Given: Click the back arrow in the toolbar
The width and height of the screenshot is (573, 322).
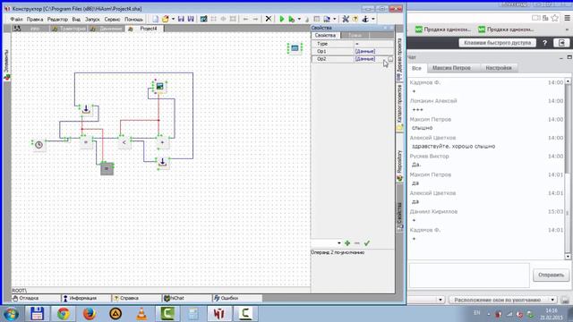Looking at the screenshot, I should coord(245,19).
